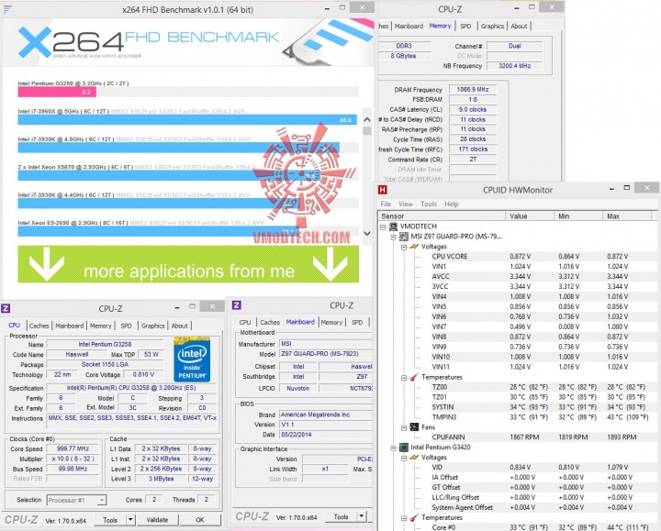Click the Intel Pentium G3258 Name field
661x531 pixels.
(x=105, y=344)
